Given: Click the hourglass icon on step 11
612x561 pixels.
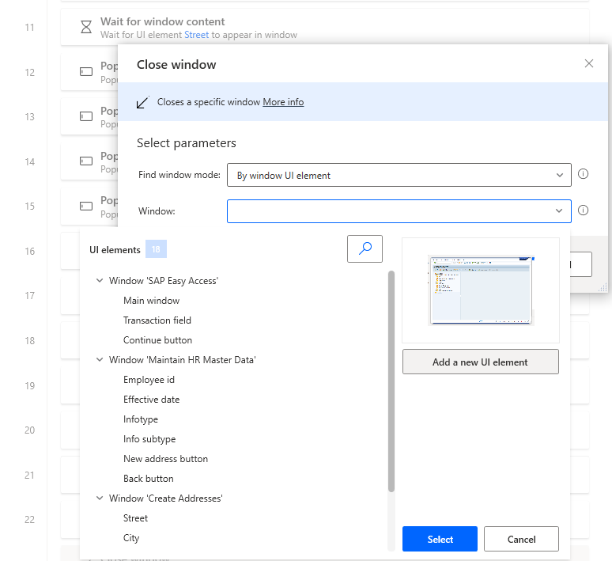Looking at the screenshot, I should pyautogui.click(x=86, y=27).
